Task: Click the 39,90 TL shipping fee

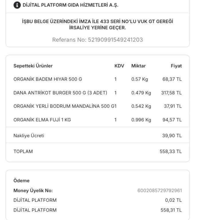Action: point(172,136)
